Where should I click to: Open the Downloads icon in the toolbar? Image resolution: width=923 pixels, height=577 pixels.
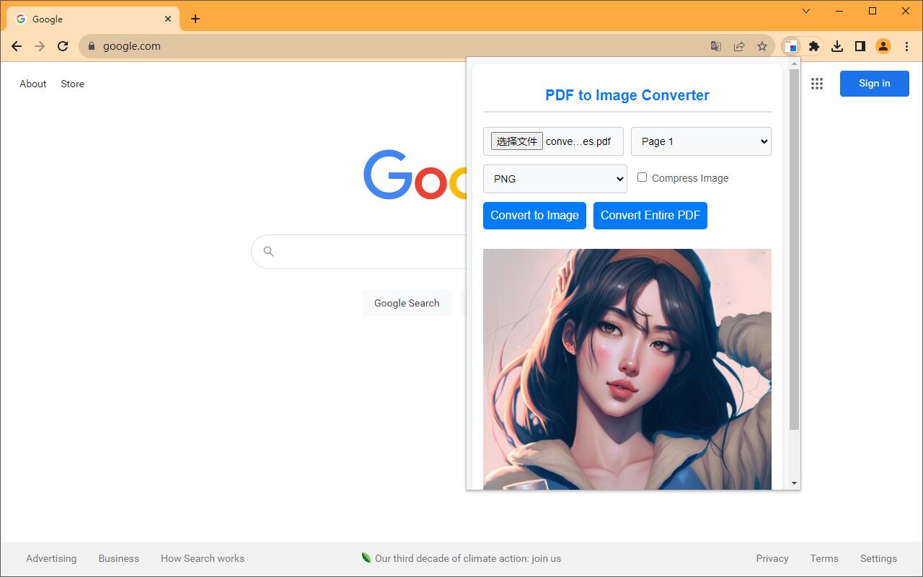coord(837,45)
